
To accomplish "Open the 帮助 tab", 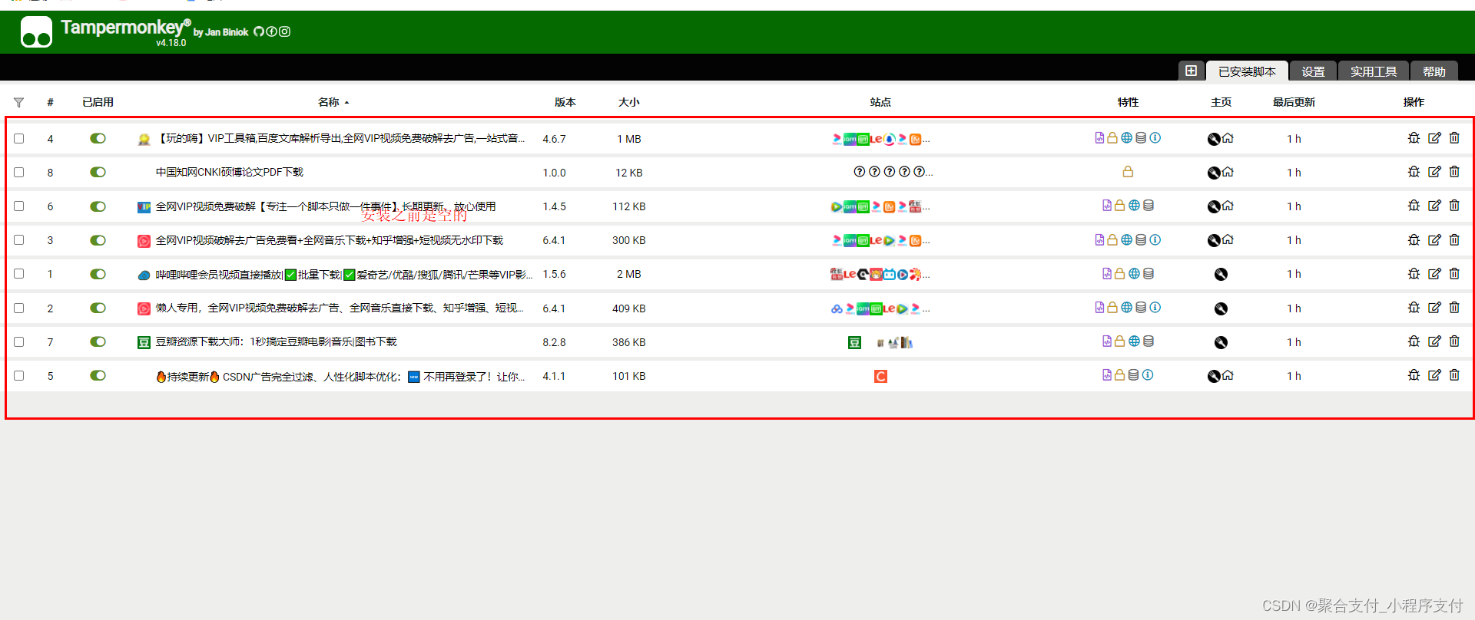I will (1434, 71).
